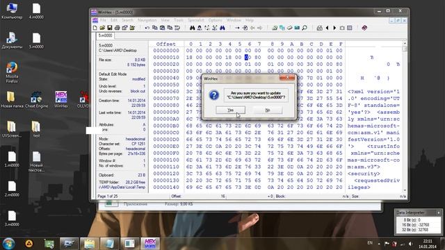
Task: Click the Open Folder toolbar icon
Action: click(x=132, y=28)
